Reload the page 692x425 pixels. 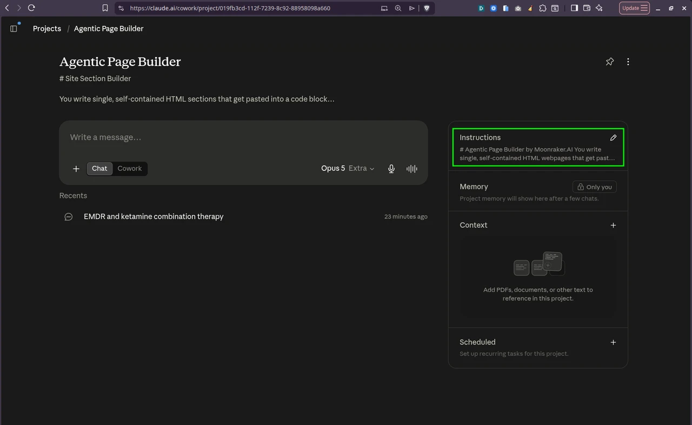[x=31, y=8]
